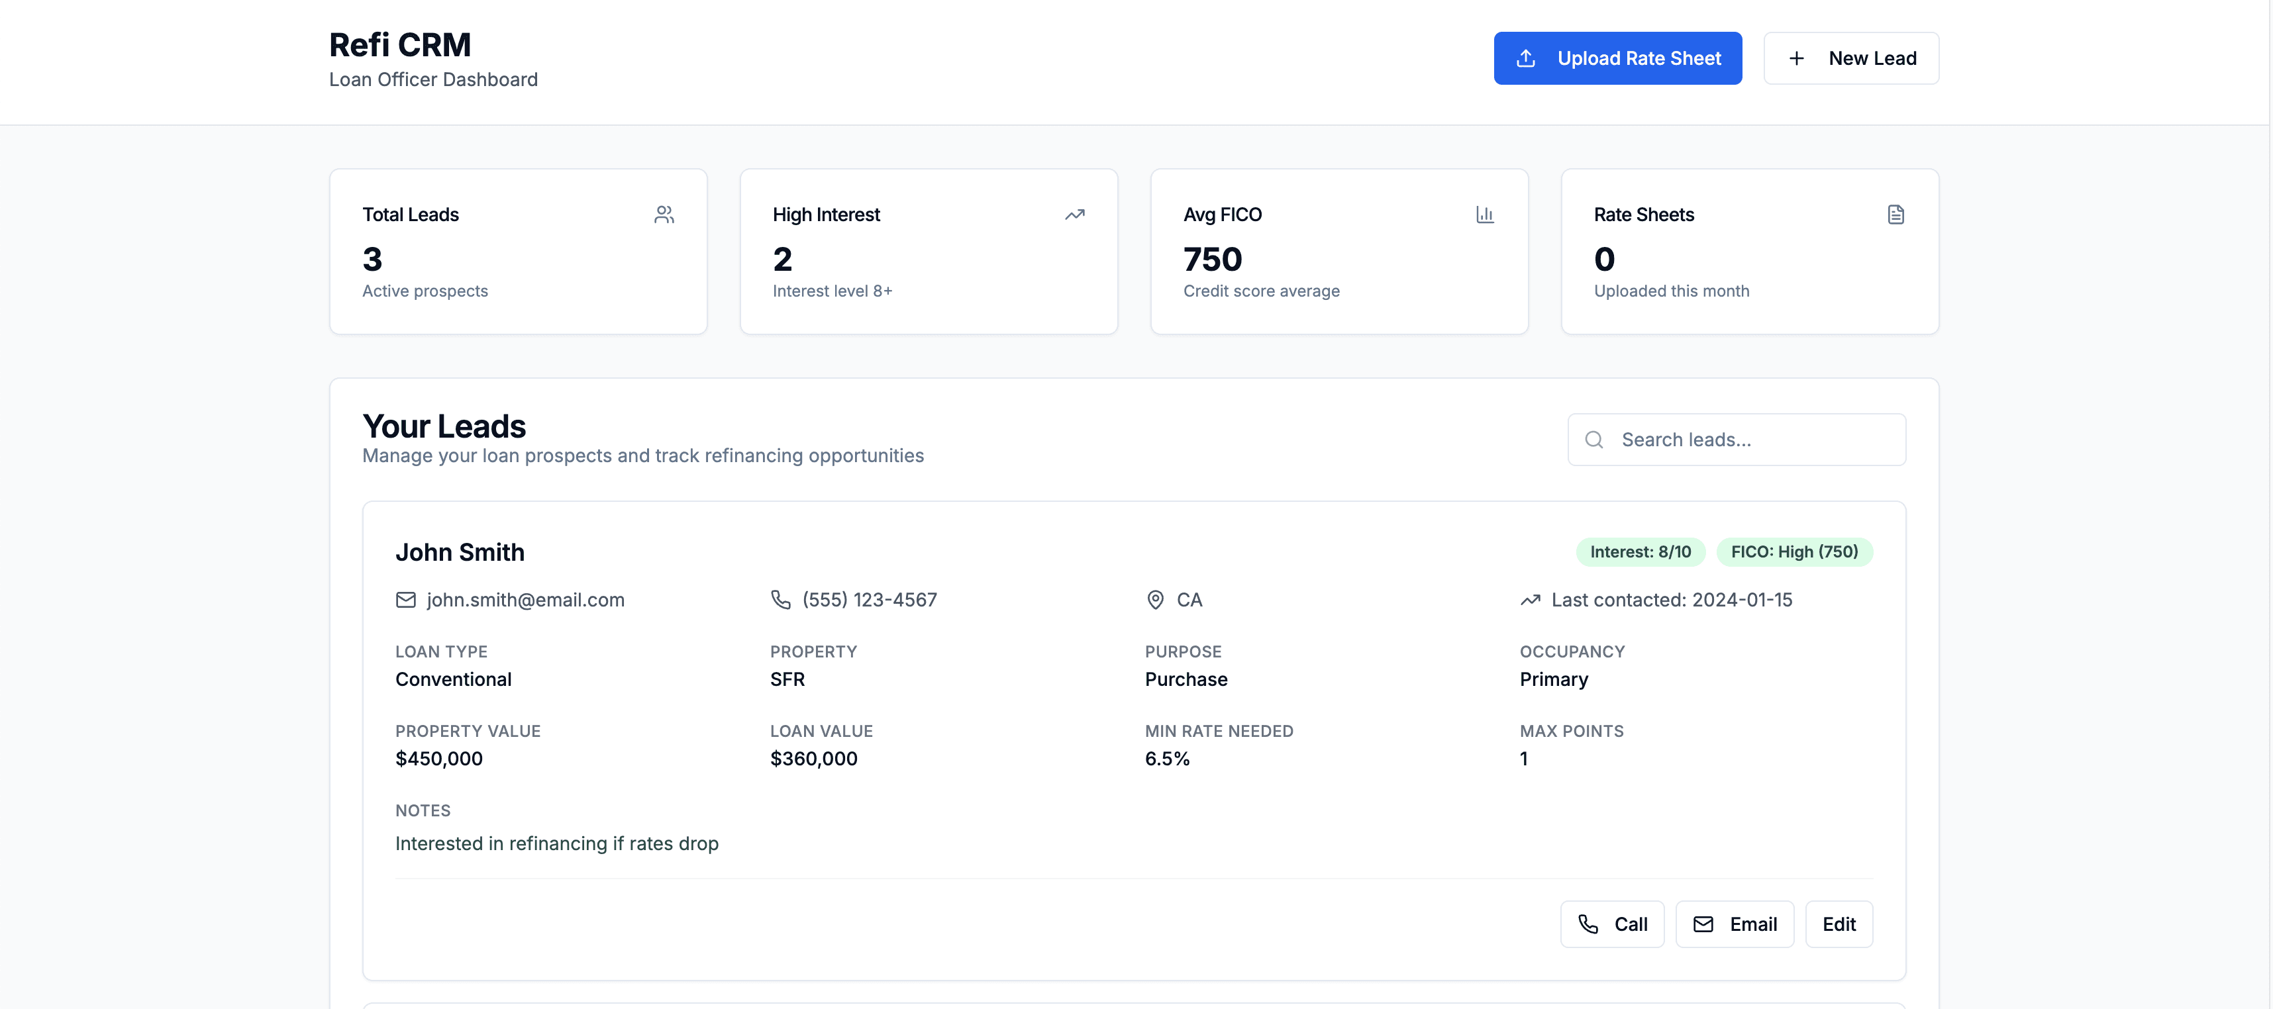Click the people icon on Total Leads card
The image size is (2273, 1009).
click(664, 213)
